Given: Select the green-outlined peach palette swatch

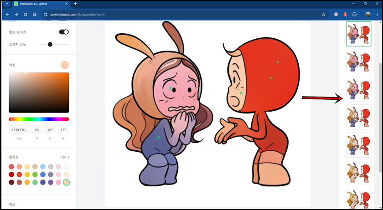Looking at the screenshot, I should [x=66, y=182].
